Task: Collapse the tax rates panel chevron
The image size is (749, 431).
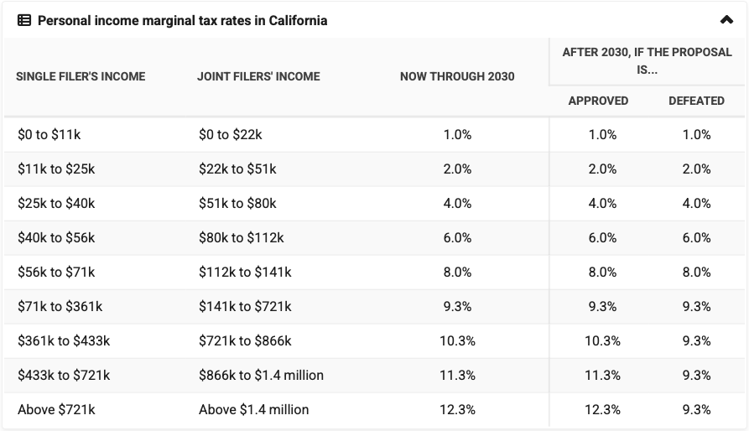Action: pos(726,20)
